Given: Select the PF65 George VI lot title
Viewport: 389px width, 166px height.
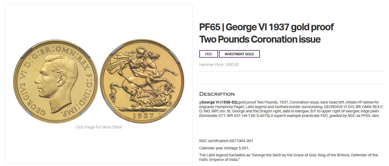Looking at the screenshot, I should click(266, 27).
